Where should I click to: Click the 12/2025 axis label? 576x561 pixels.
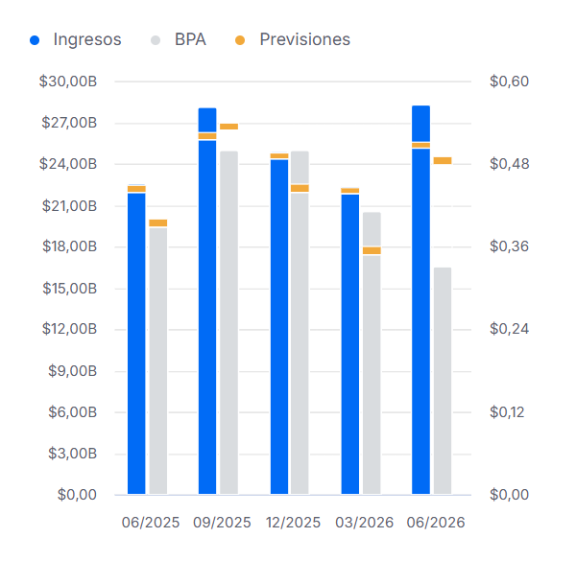tap(293, 523)
